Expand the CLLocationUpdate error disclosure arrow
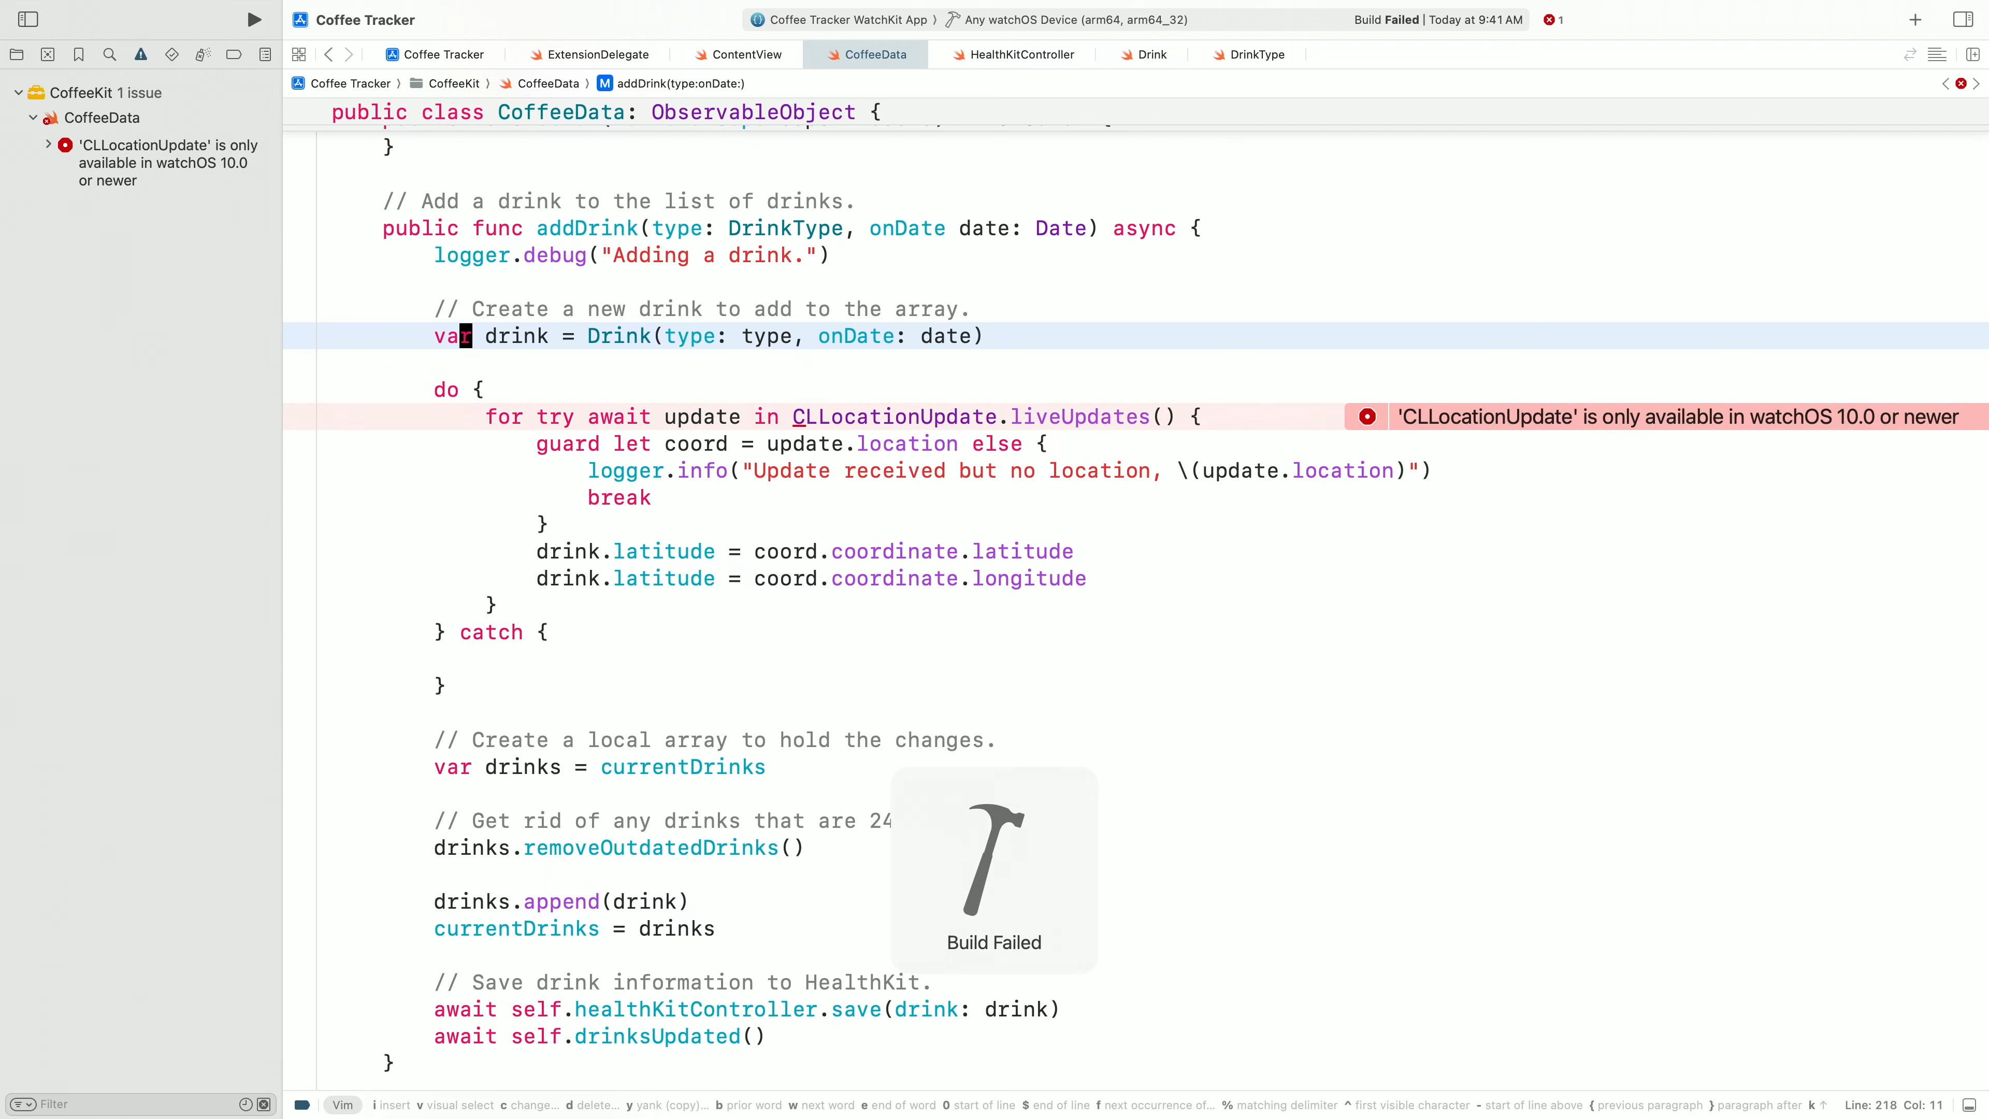 pos(49,145)
